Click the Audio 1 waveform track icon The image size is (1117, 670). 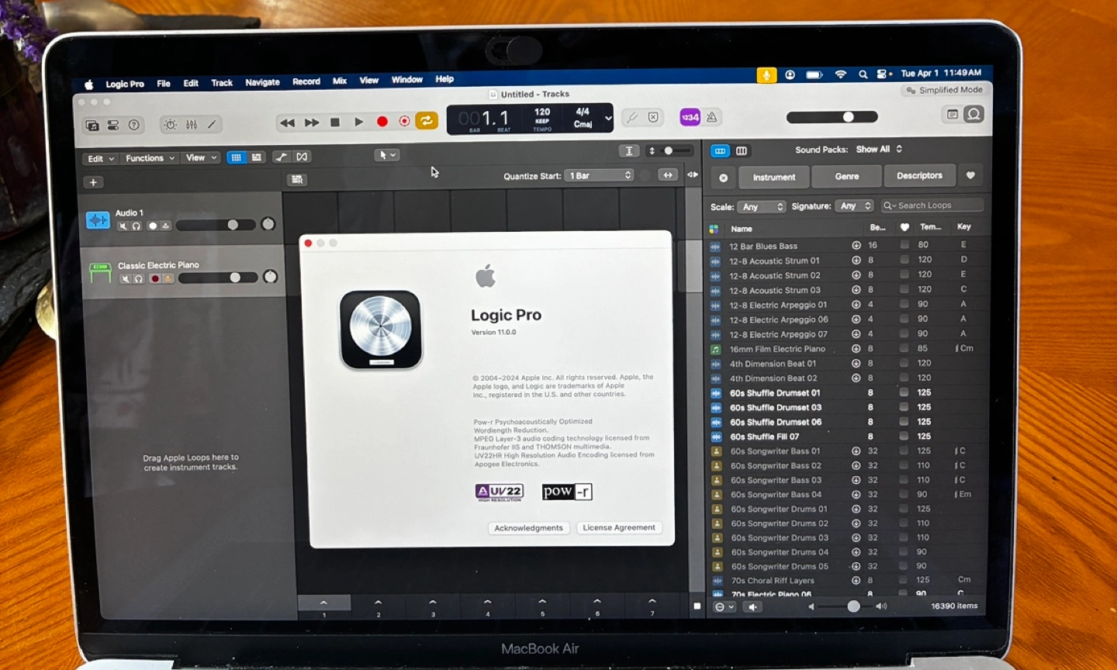98,220
